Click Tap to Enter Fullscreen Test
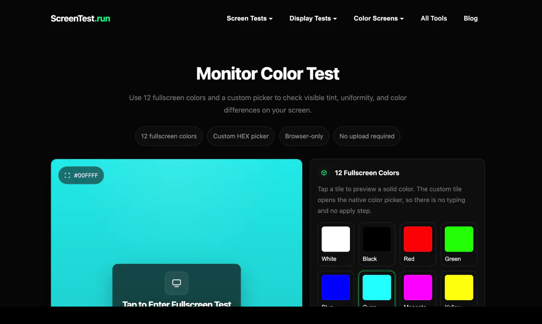The height and width of the screenshot is (324, 542). pos(177,304)
